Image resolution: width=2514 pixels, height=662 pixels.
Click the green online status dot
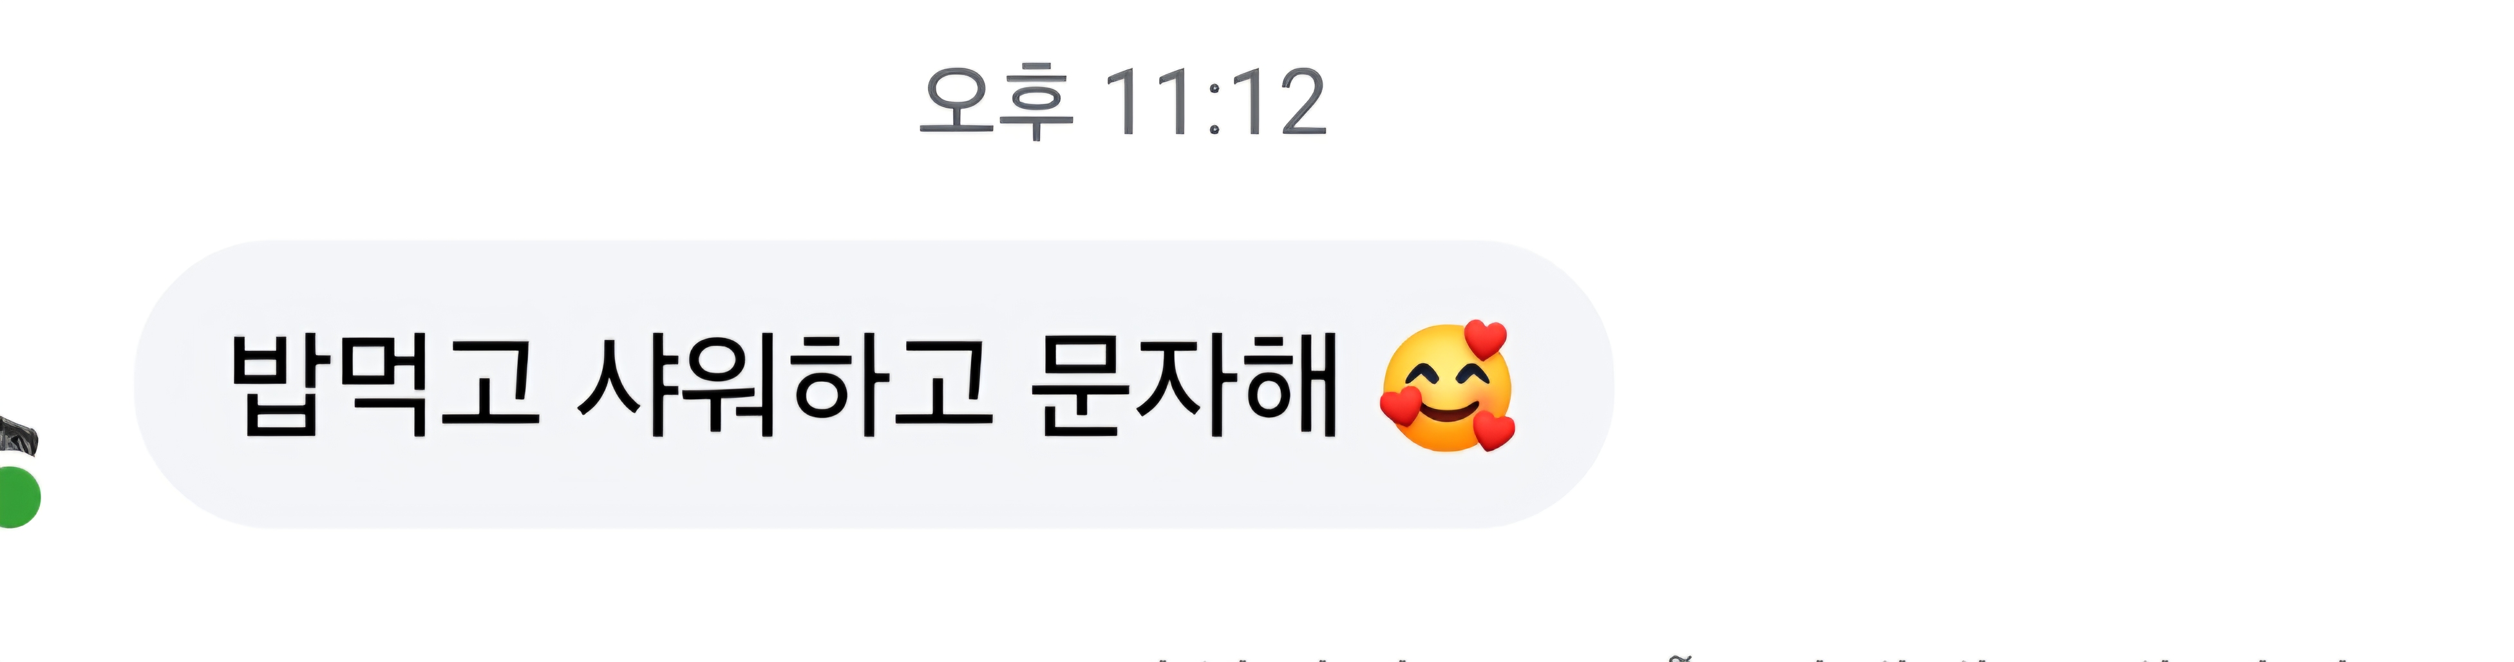pos(17,497)
